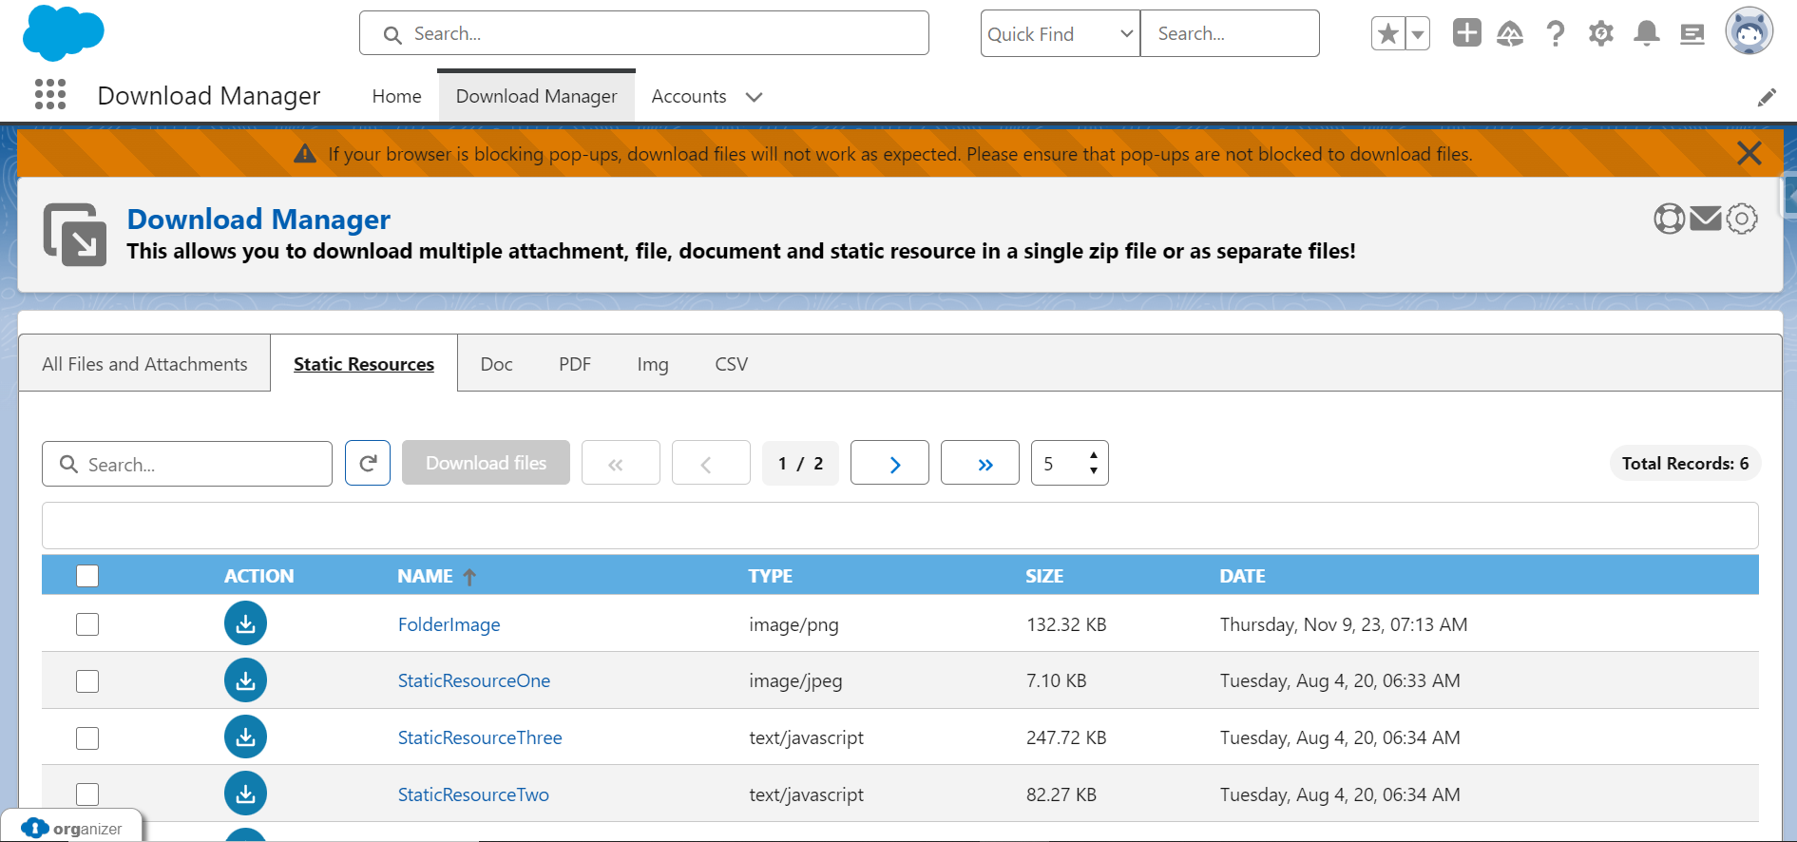The height and width of the screenshot is (842, 1797).
Task: Open the favorites list dropdown arrow
Action: point(1418,34)
